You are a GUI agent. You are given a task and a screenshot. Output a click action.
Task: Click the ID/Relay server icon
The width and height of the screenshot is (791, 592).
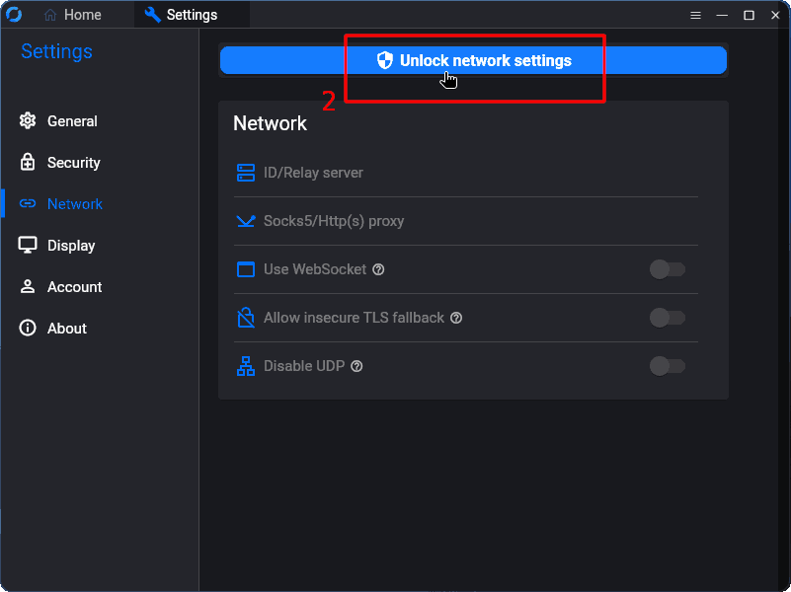[246, 173]
